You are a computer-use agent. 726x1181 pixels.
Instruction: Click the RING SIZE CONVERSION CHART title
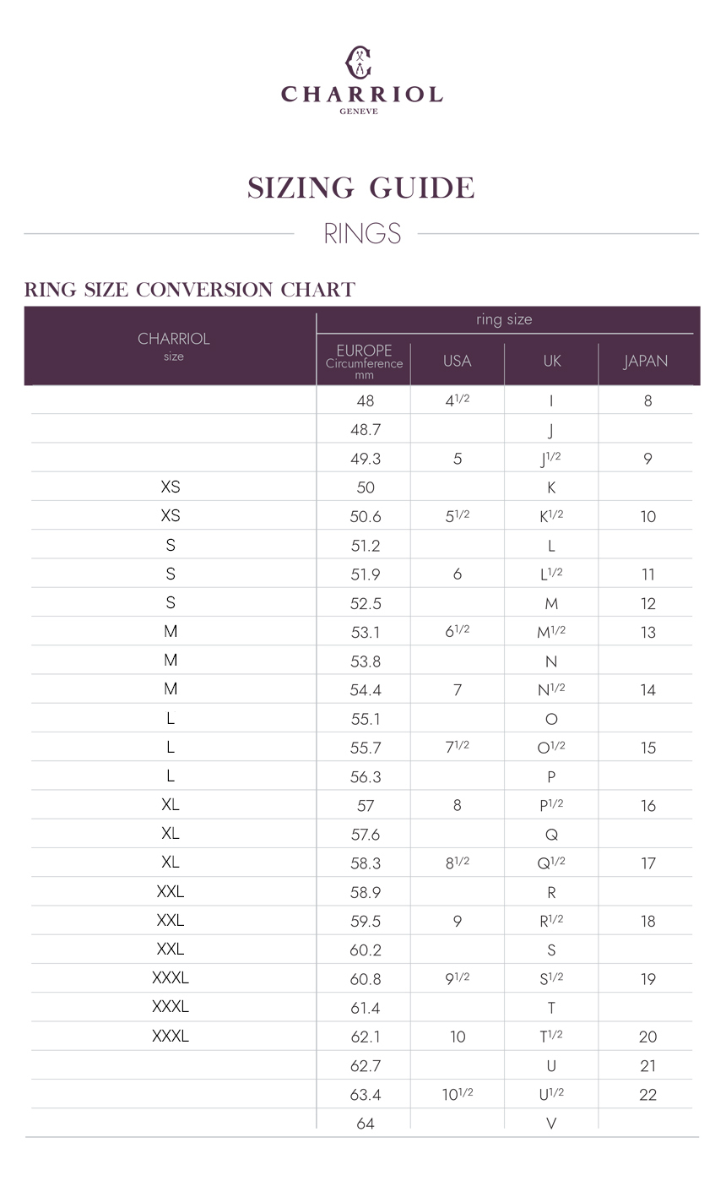click(190, 290)
